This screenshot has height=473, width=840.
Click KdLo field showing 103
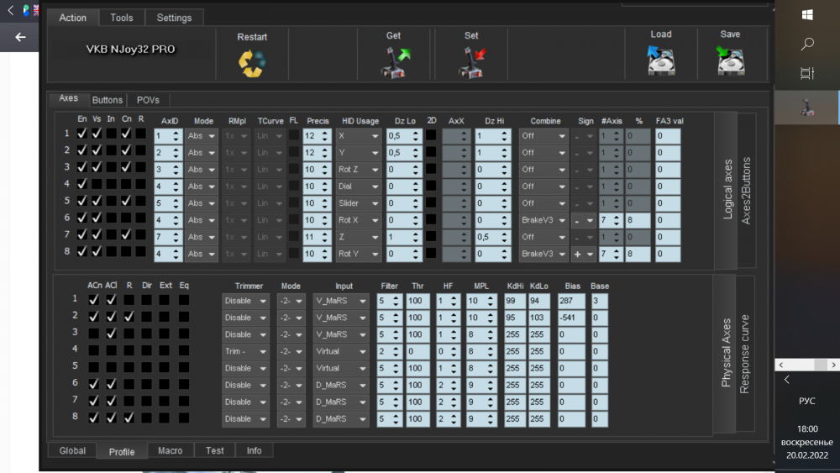(539, 318)
